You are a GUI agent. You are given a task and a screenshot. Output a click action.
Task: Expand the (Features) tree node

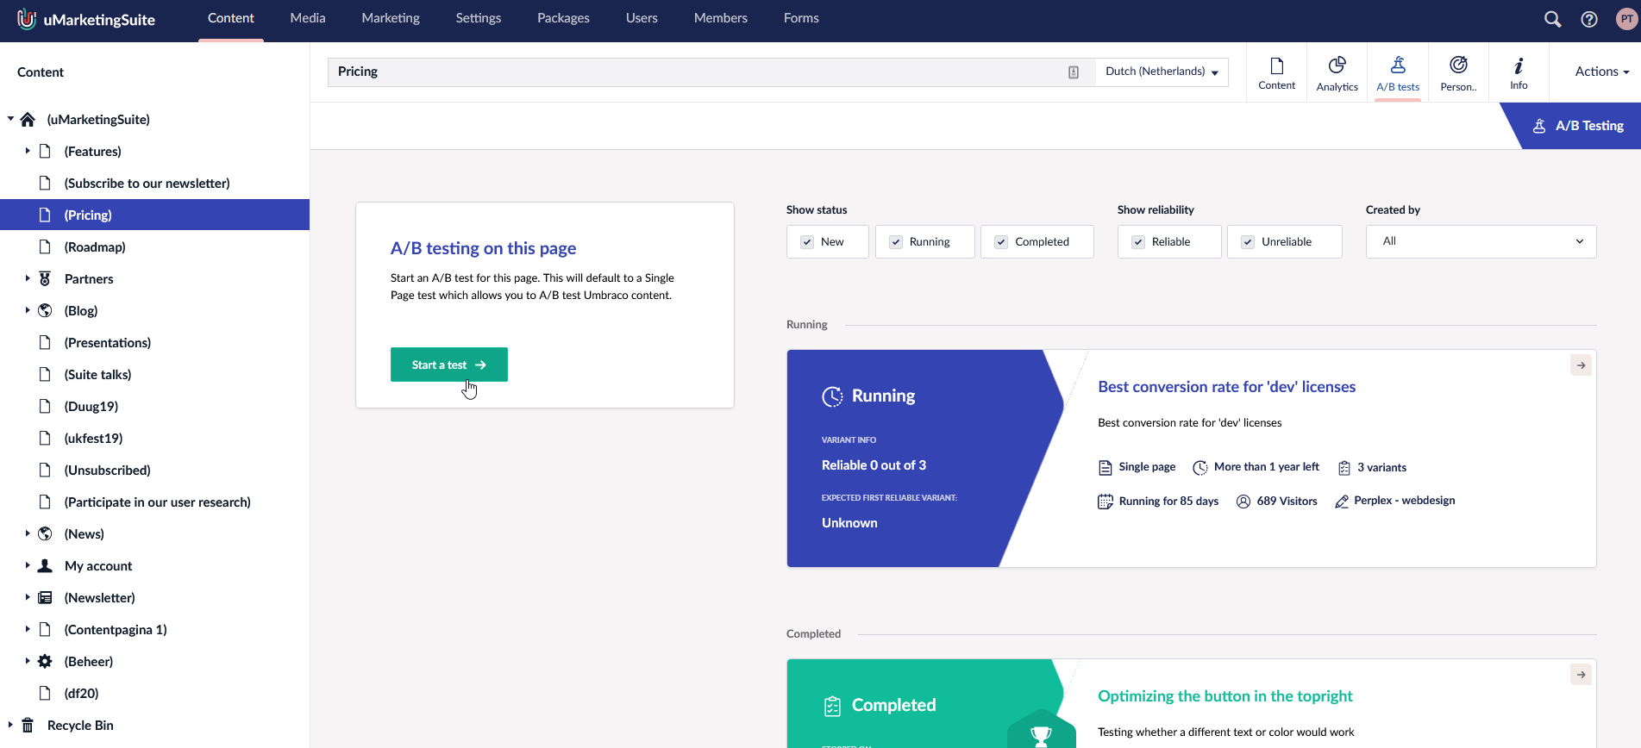click(x=28, y=151)
